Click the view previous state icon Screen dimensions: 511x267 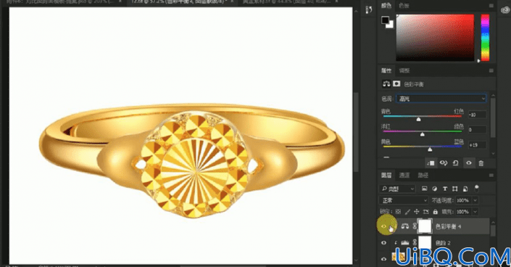tap(443, 163)
